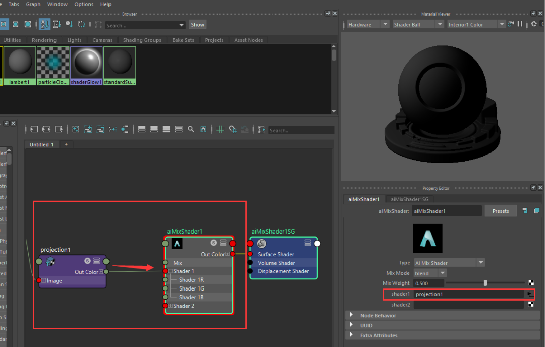Click the additive graphing mode toolbar icon
The height and width of the screenshot is (347, 545).
coord(261,130)
